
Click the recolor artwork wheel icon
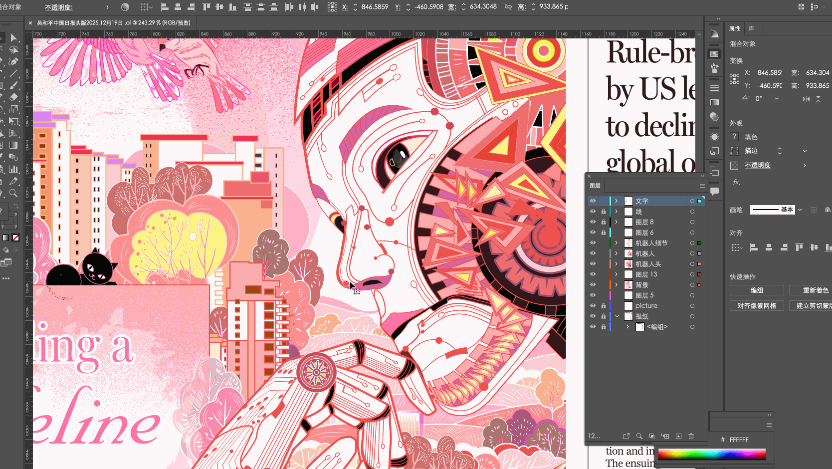pos(125,7)
